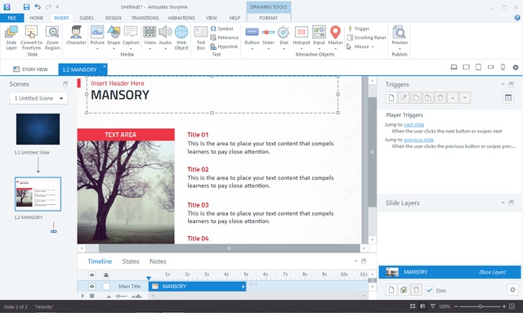This screenshot has width=523, height=313.
Task: Insert a Character
Action: tap(76, 35)
